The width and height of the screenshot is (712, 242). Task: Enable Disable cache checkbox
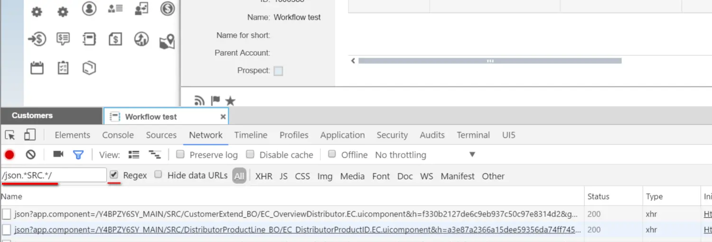(250, 154)
